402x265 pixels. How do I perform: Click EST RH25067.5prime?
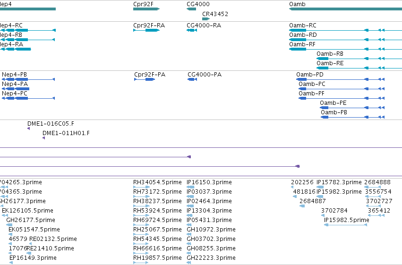pos(157,230)
